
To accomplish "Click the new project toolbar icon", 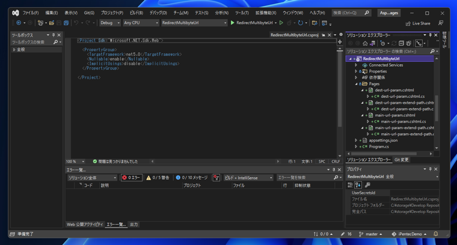I will [40, 23].
